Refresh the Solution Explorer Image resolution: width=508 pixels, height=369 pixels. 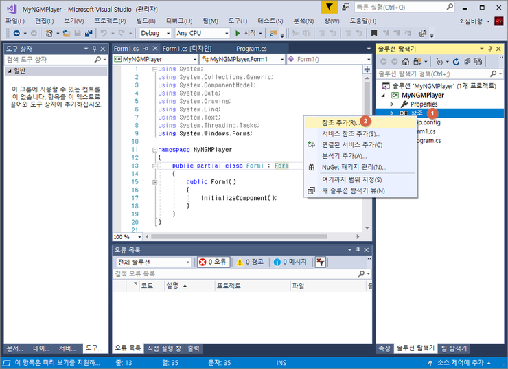[456, 62]
